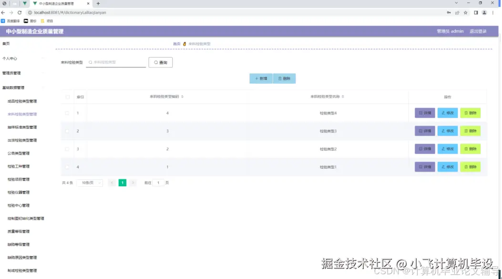Image resolution: width=502 pixels, height=279 pixels.
Task: Sort by 来料检验类型名称 column arrows
Action: pyautogui.click(x=343, y=96)
